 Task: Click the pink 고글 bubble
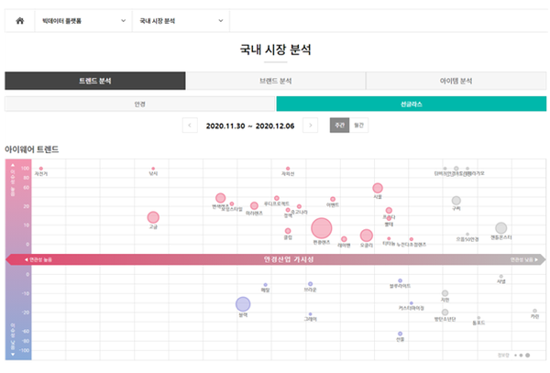click(x=153, y=217)
